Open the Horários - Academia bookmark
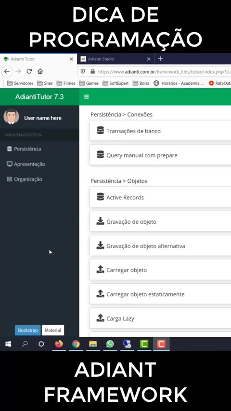Viewport: 231px width, 411px height. (x=179, y=83)
